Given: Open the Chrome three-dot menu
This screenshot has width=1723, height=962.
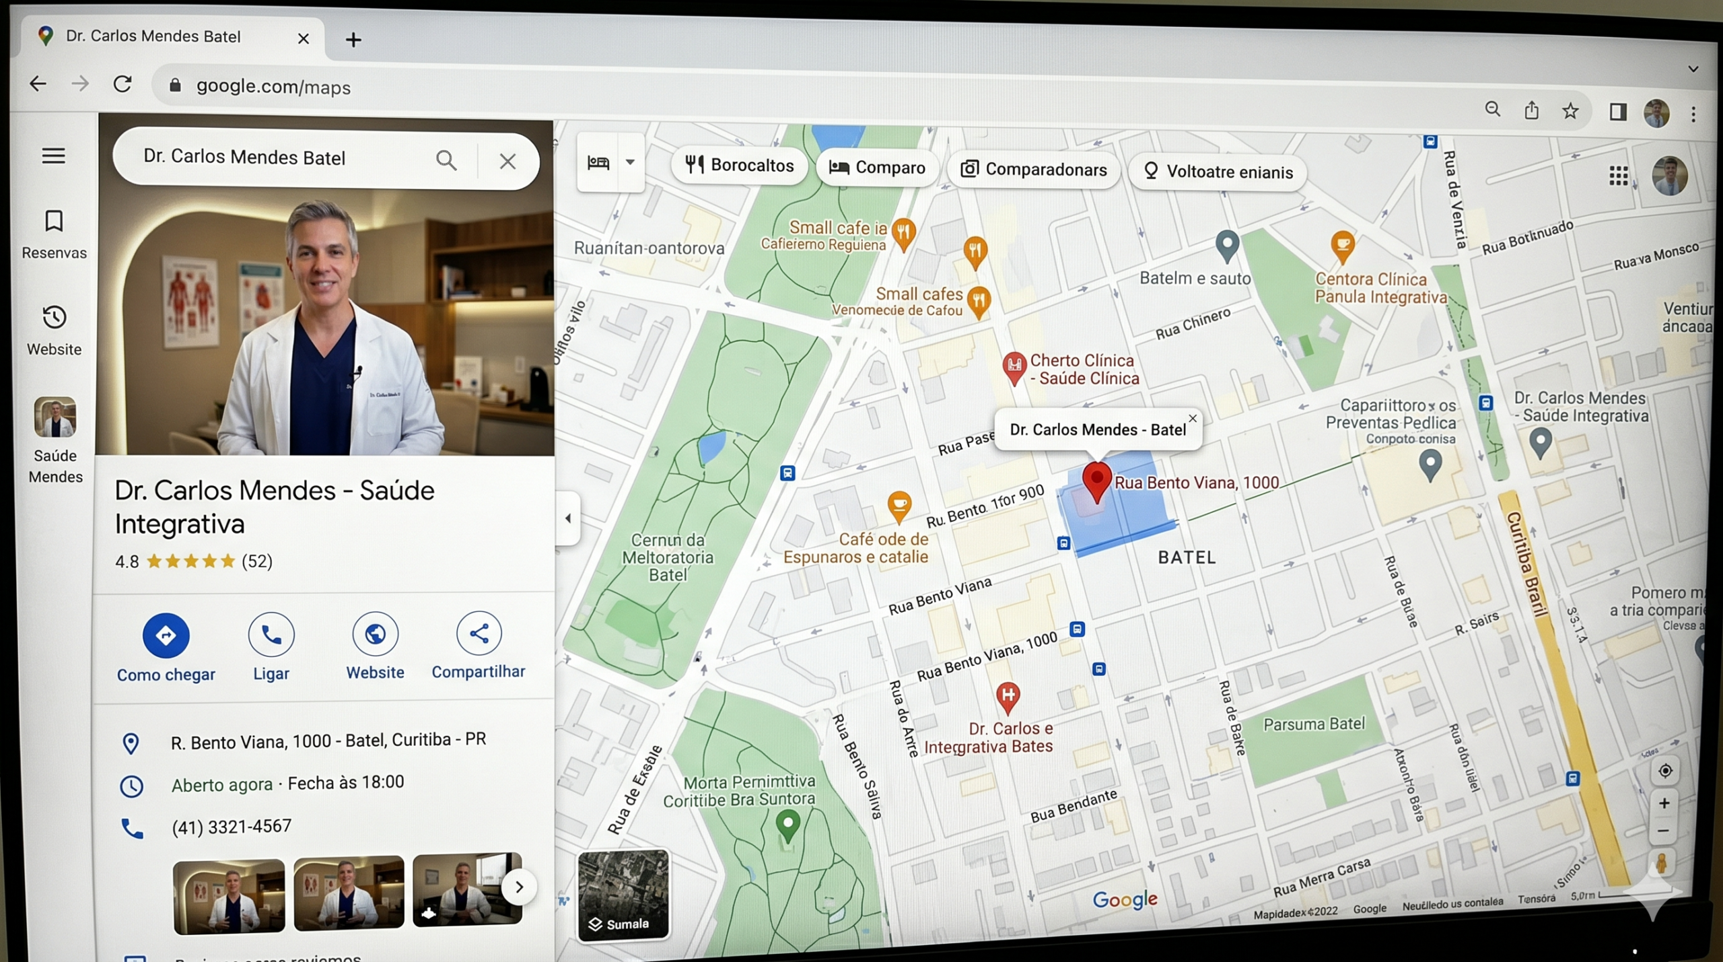Looking at the screenshot, I should 1693,114.
